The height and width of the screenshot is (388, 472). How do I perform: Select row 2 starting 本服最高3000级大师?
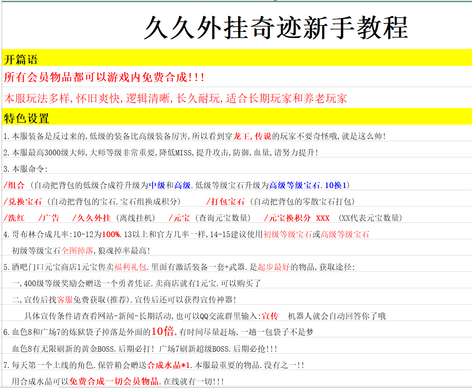tap(161, 153)
